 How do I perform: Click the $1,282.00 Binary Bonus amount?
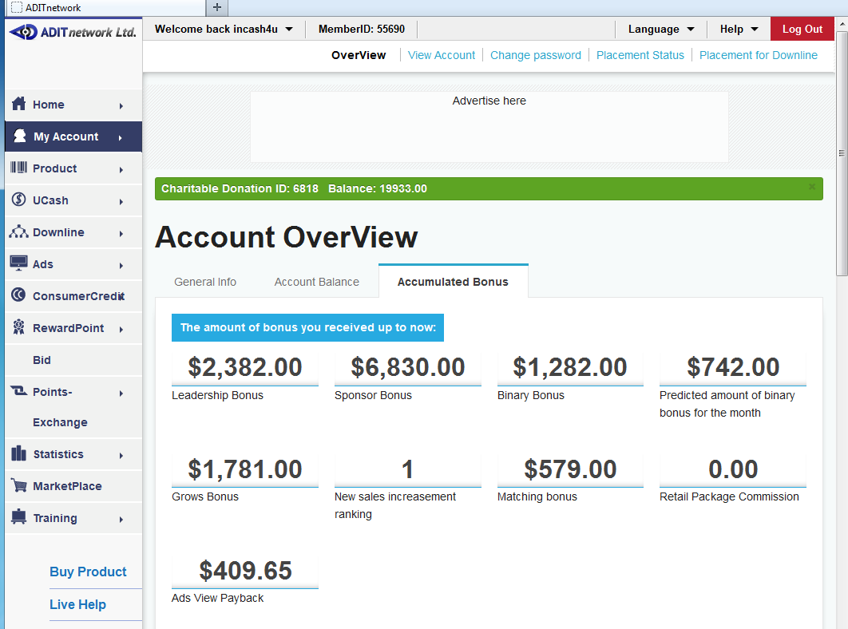(x=570, y=367)
